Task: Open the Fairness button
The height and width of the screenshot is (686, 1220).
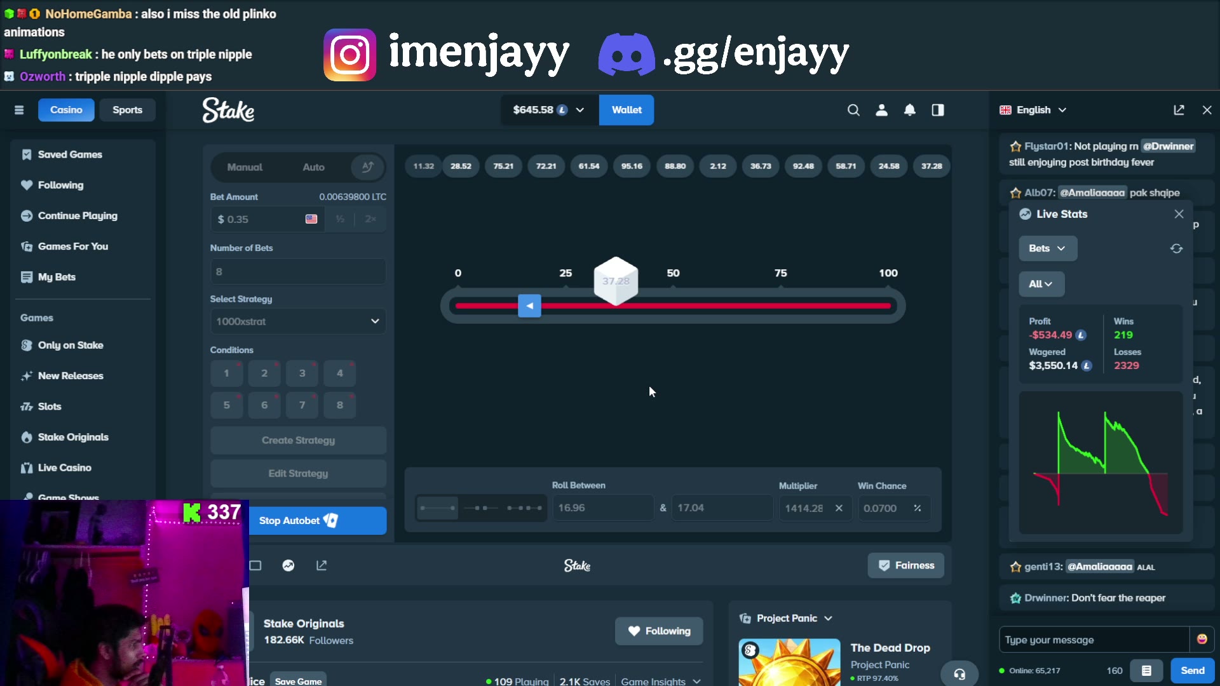Action: (905, 565)
